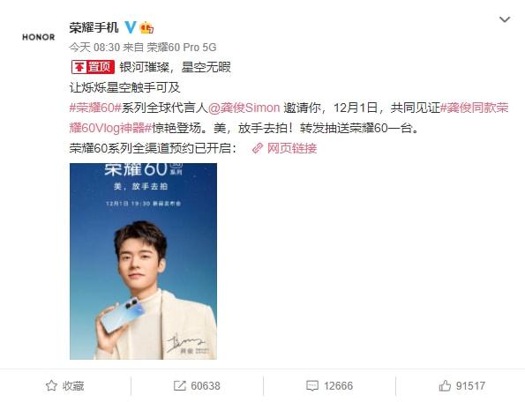Click the chain link icon
Viewport: 525px width, 402px height.
257,148
